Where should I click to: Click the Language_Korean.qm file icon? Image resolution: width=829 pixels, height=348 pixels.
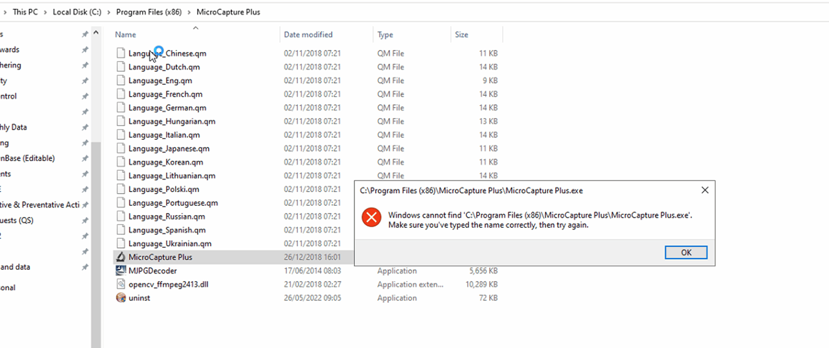click(121, 162)
